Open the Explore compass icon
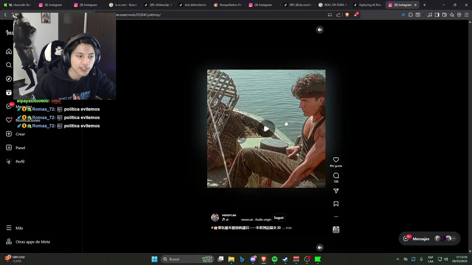Image resolution: width=472 pixels, height=265 pixels. click(x=9, y=79)
